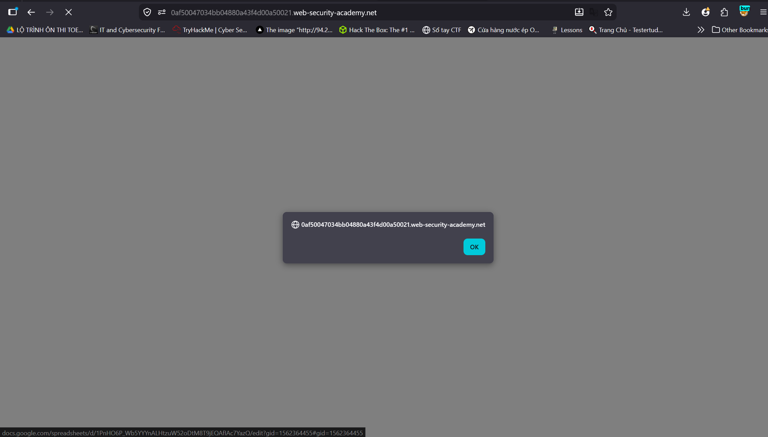Open Lessons bookmark
This screenshot has height=437, width=768.
567,30
